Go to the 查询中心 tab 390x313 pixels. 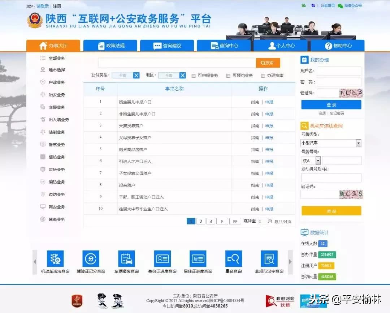coord(224,46)
